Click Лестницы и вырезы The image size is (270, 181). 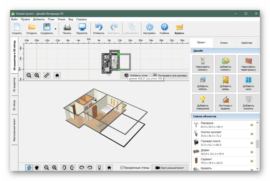pyautogui.click(x=225, y=103)
